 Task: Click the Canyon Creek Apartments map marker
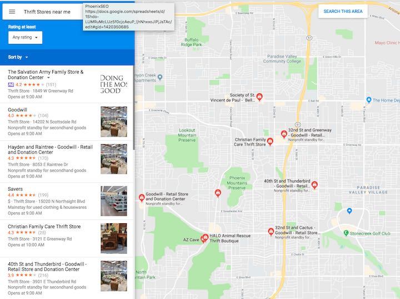coord(160,77)
